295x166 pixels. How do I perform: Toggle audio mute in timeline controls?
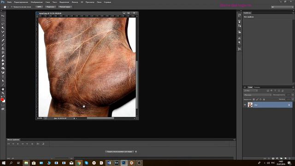[27, 144]
